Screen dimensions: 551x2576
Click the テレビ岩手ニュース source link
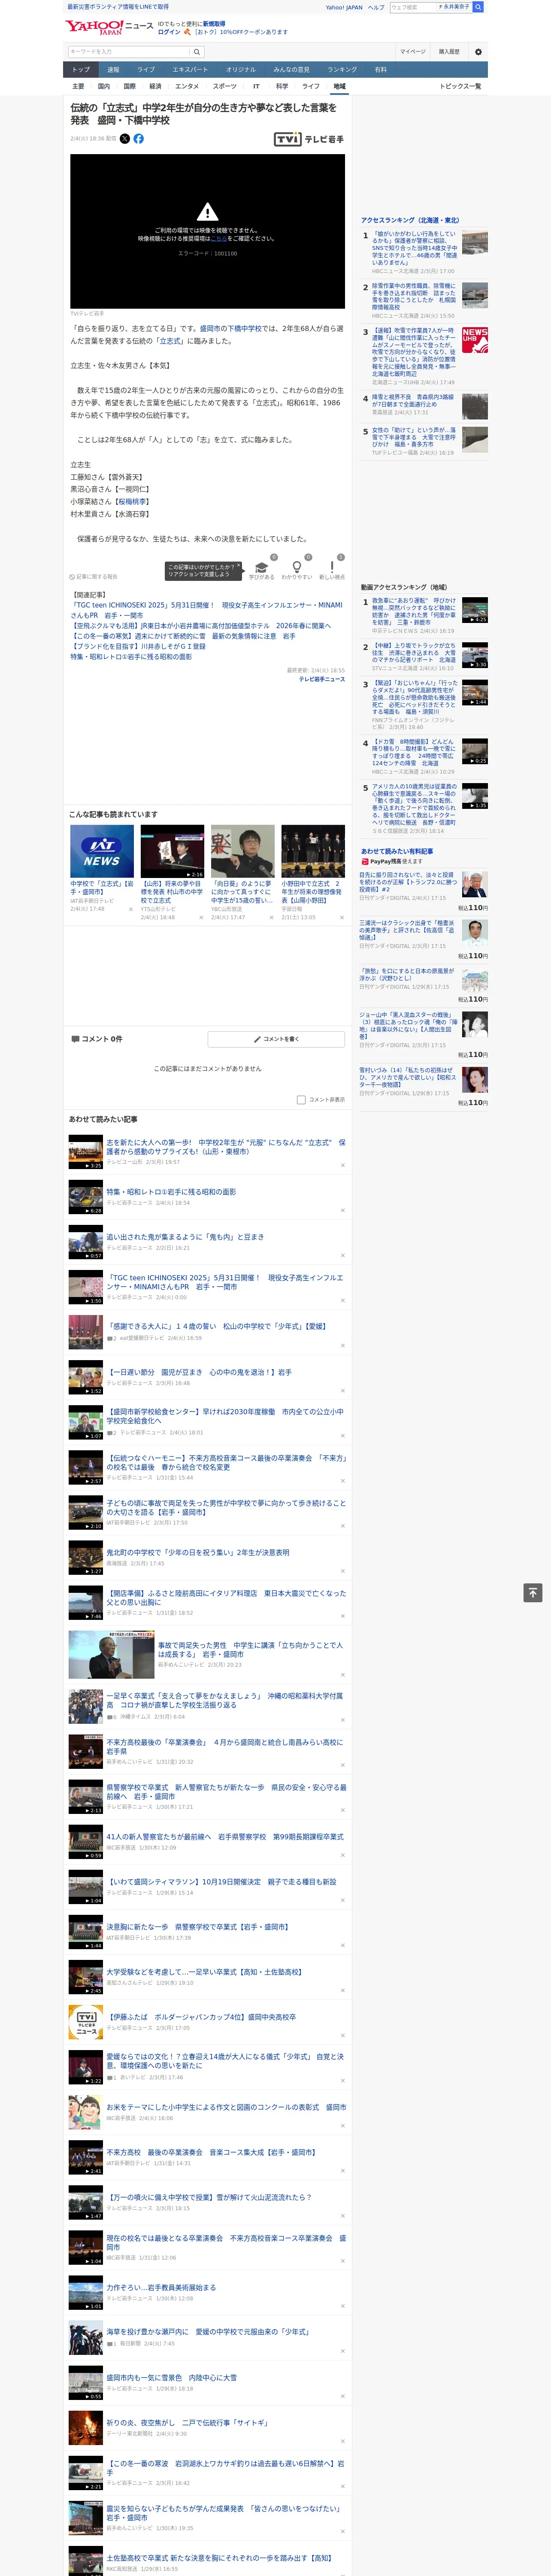point(322,679)
